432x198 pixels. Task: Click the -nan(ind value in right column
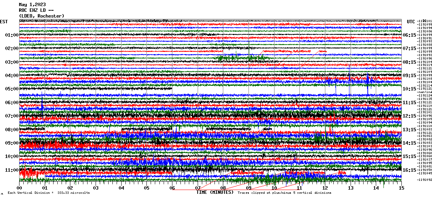click(425, 92)
